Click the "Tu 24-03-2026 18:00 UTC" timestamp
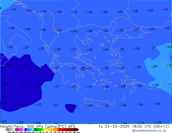The width and height of the screenshot is (172, 133). [x=125, y=126]
